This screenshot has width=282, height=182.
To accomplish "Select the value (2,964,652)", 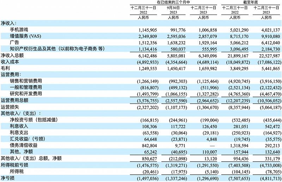I will tap(208, 101).
